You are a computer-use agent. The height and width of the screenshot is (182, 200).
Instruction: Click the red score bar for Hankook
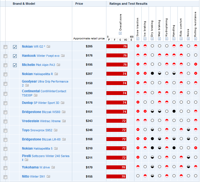117,56
